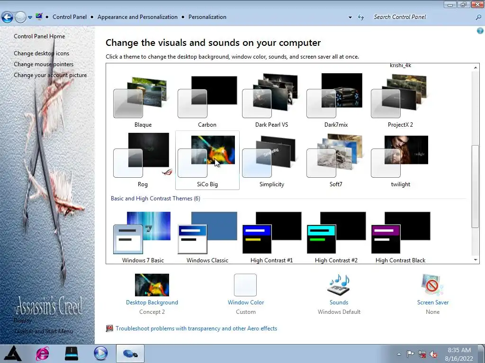Click the address bar refresh icon

(360, 17)
